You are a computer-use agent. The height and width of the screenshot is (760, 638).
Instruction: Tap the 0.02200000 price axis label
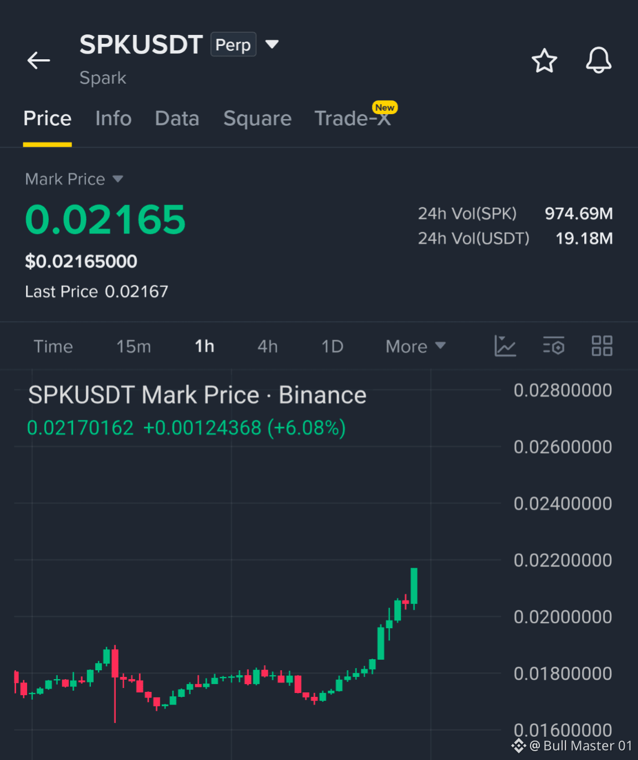563,560
